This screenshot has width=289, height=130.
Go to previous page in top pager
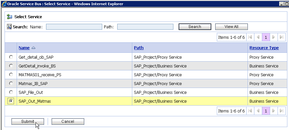(x=258, y=37)
